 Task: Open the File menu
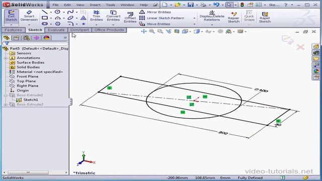[55, 5]
